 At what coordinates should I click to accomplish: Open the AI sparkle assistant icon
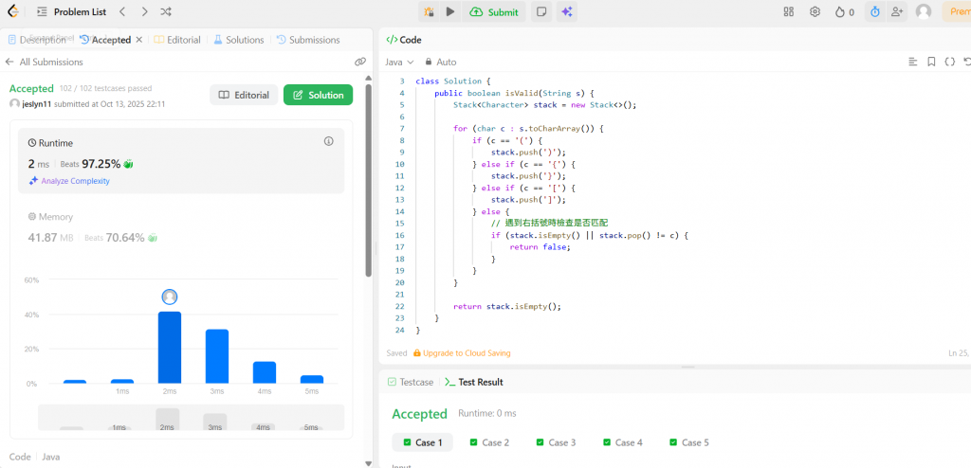click(567, 11)
